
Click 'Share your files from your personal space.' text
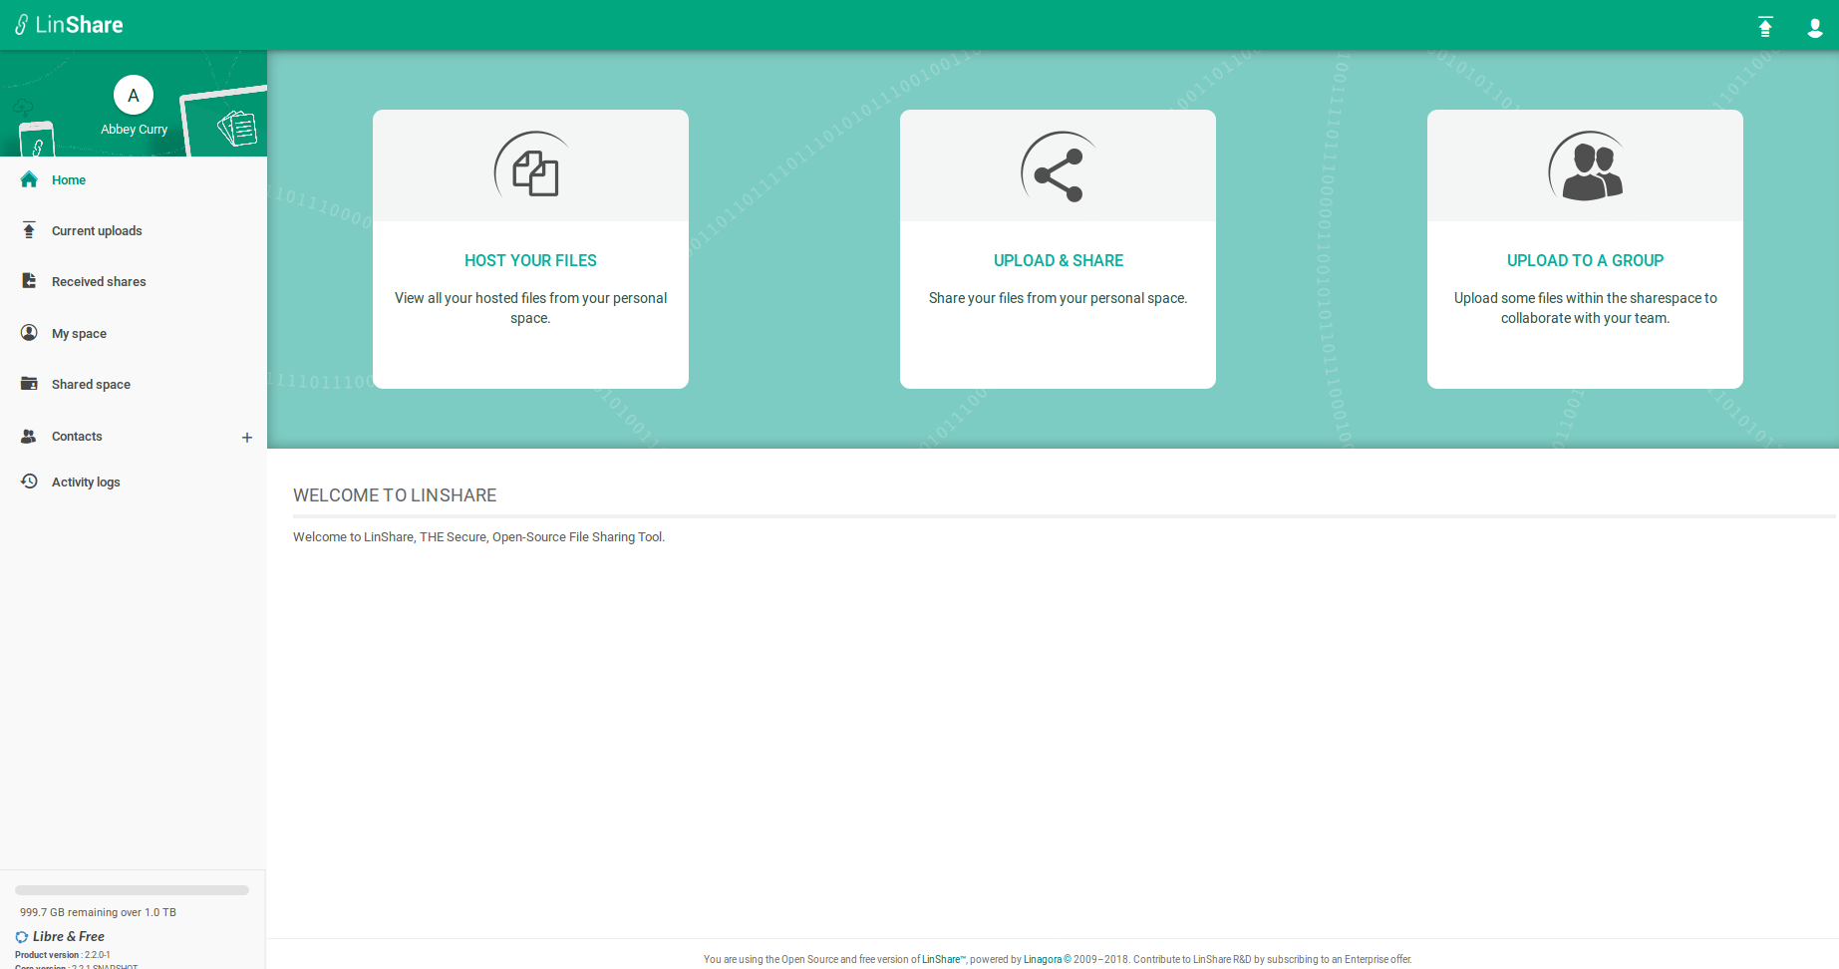(1059, 298)
